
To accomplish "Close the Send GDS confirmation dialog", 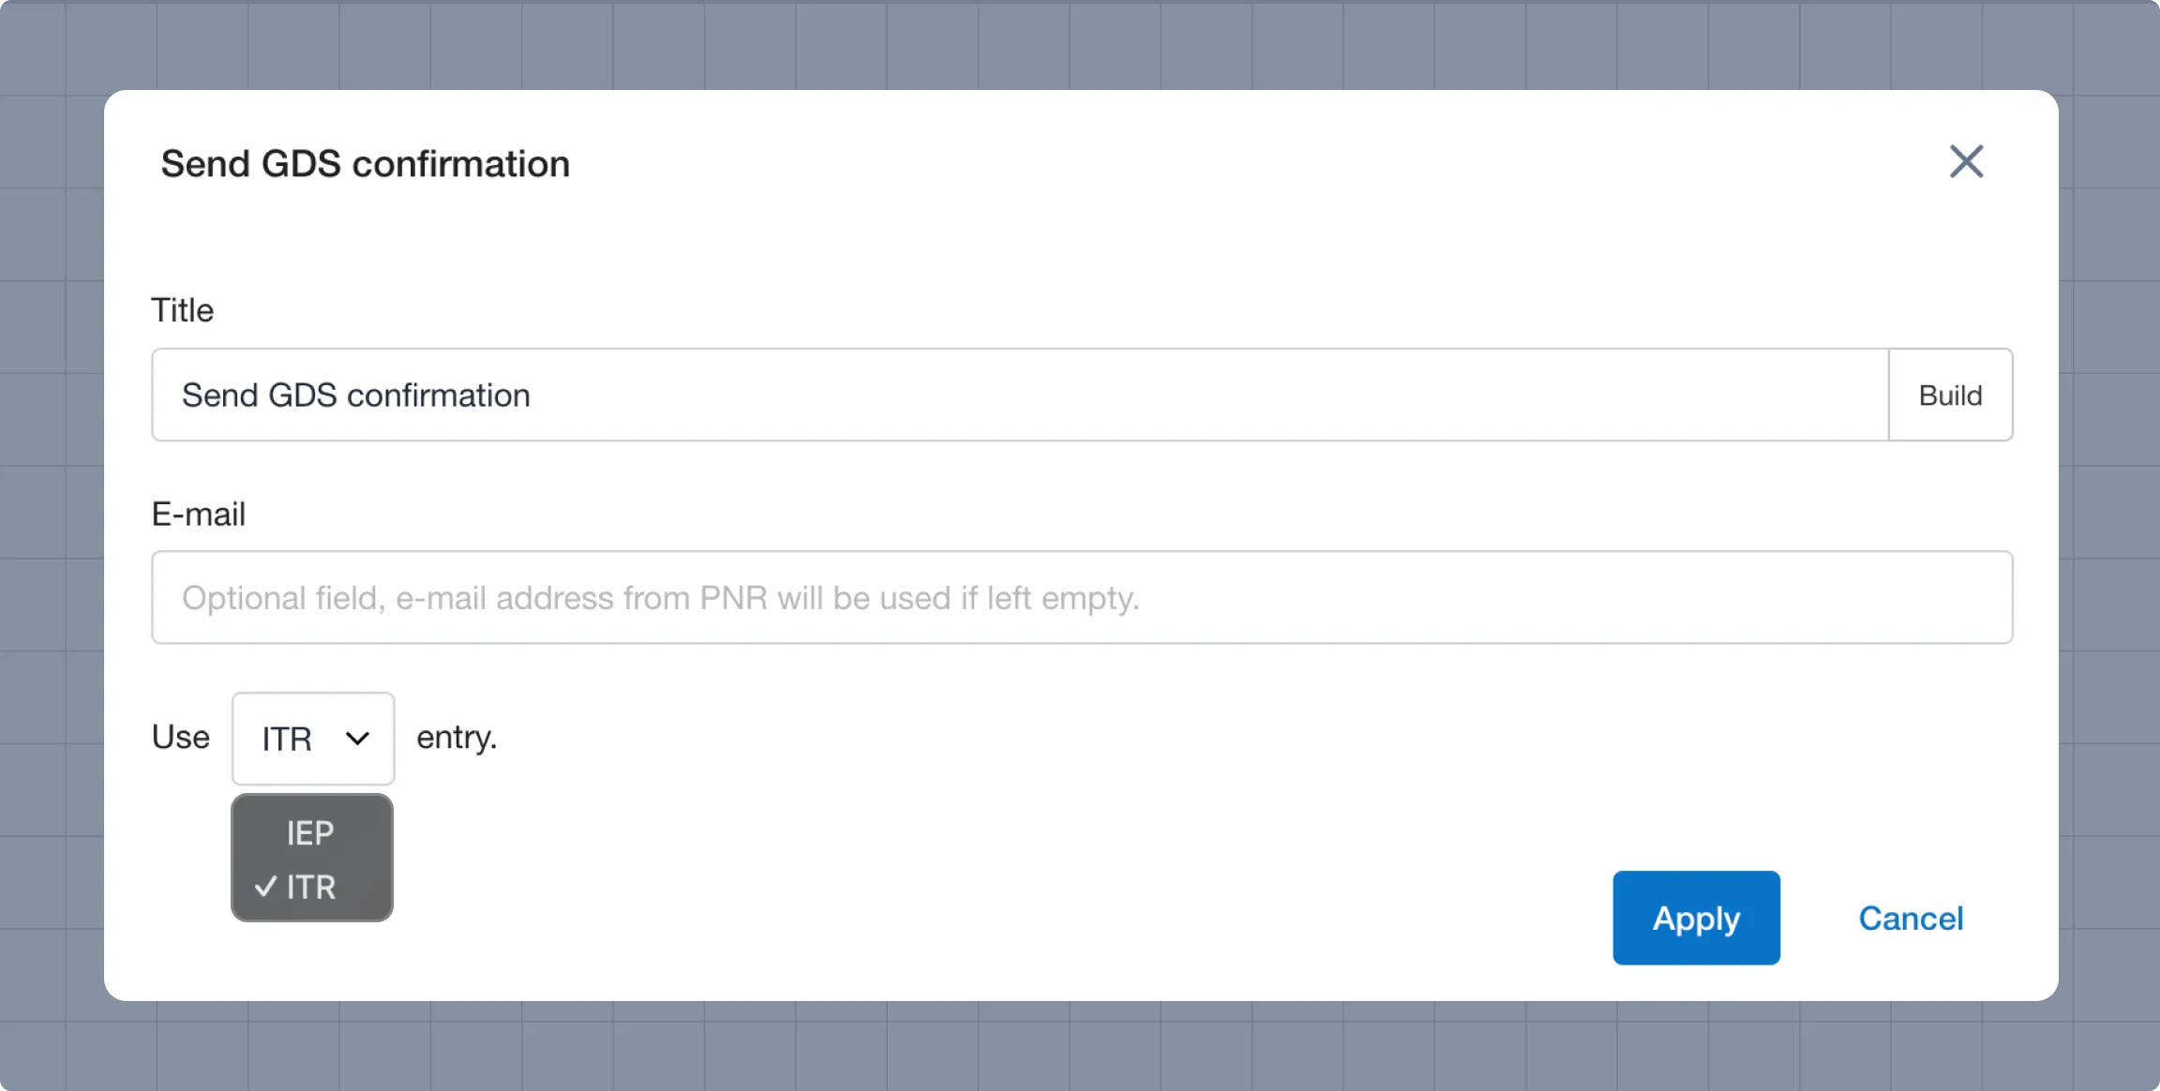I will coord(1966,161).
